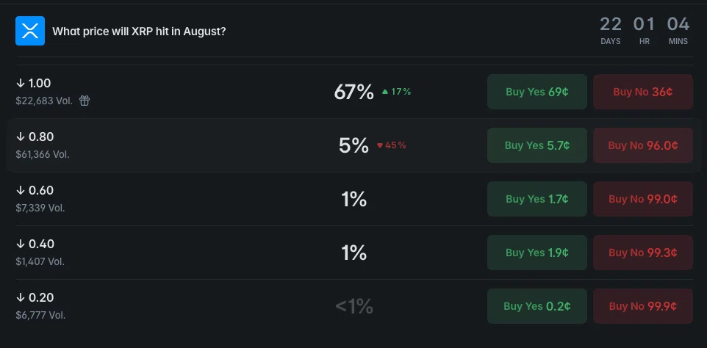Select Buy Yes 0.2¢ for the 0.20 outcome
Viewport: 707px width, 348px height.
pyautogui.click(x=537, y=306)
